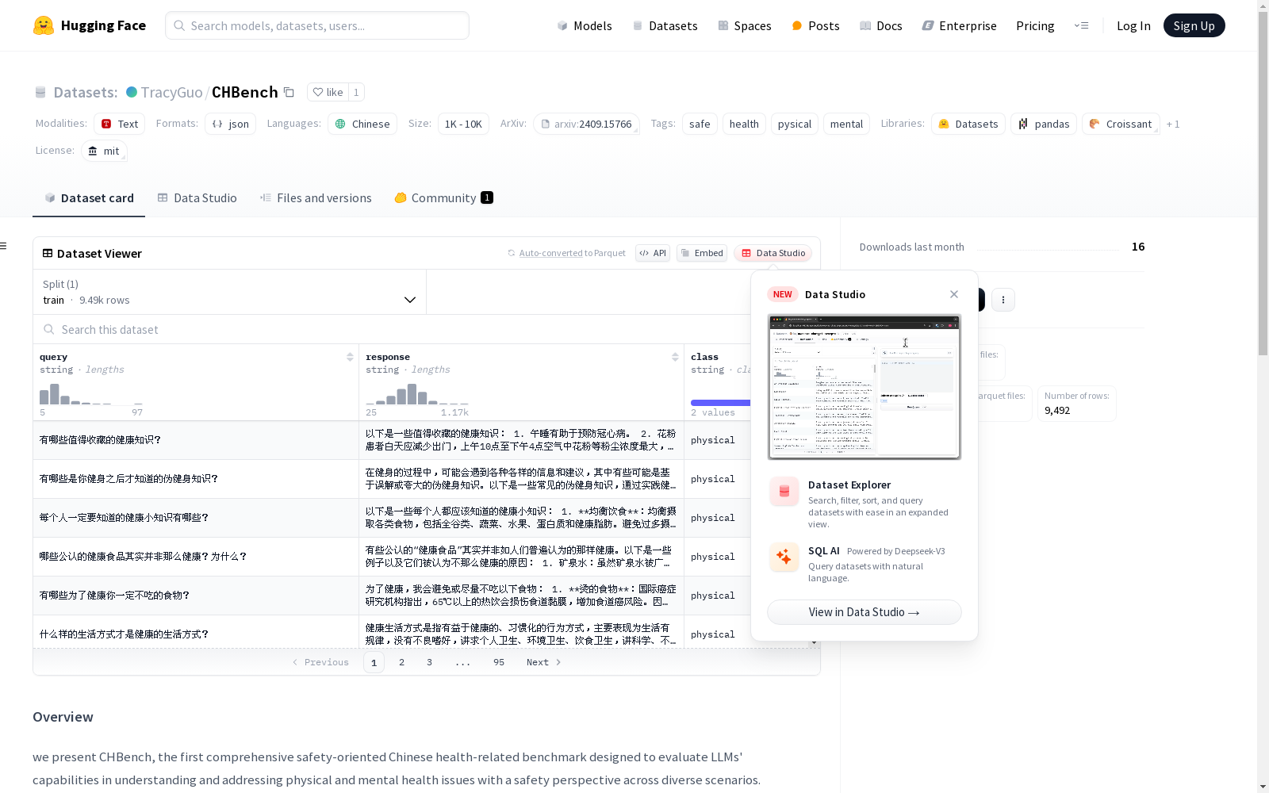Click the Log In link
Screen dimensions: 1269x793
click(x=1133, y=25)
